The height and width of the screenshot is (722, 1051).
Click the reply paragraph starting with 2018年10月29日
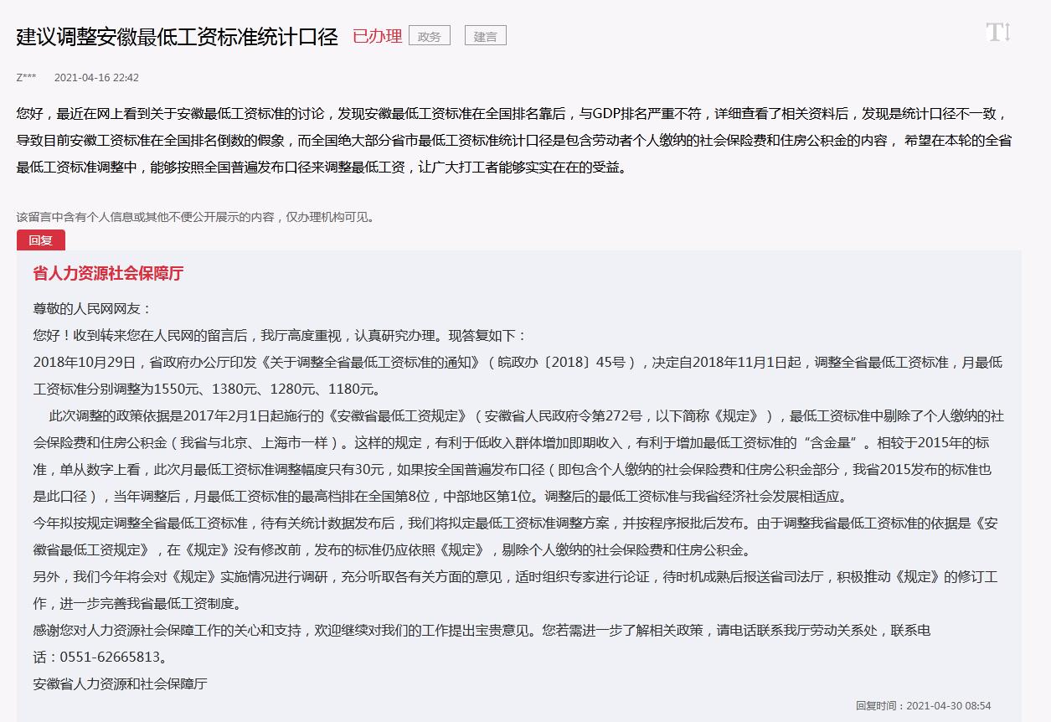(x=516, y=375)
